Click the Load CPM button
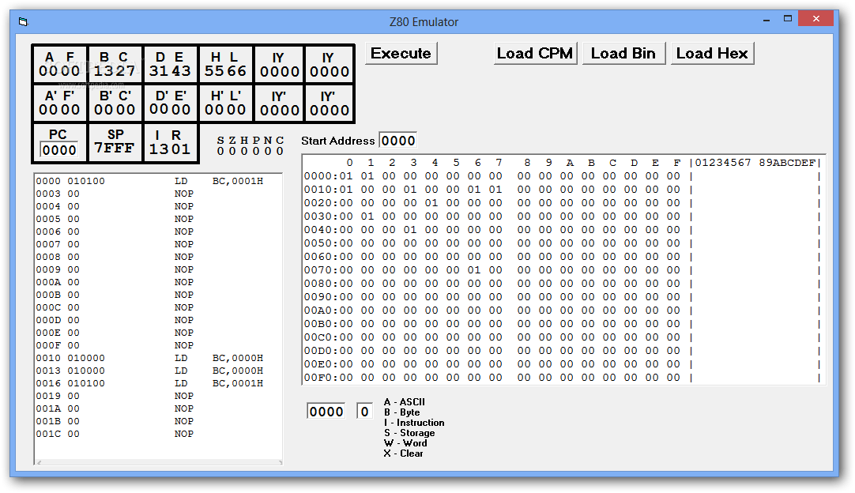 click(535, 54)
